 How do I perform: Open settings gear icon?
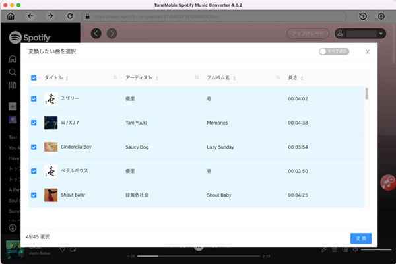[x=381, y=16]
